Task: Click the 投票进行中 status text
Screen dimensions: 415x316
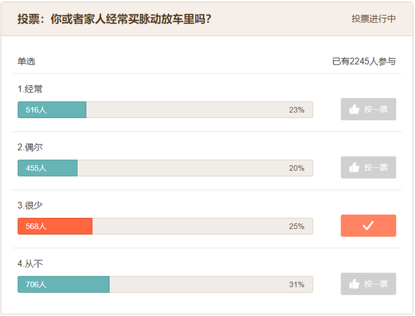Action: coord(373,19)
